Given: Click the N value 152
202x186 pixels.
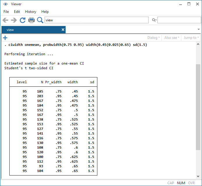Looking at the screenshot, I should tap(40, 110).
